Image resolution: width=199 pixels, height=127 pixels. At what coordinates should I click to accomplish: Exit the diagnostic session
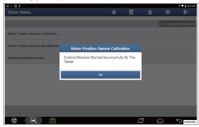pos(186,12)
